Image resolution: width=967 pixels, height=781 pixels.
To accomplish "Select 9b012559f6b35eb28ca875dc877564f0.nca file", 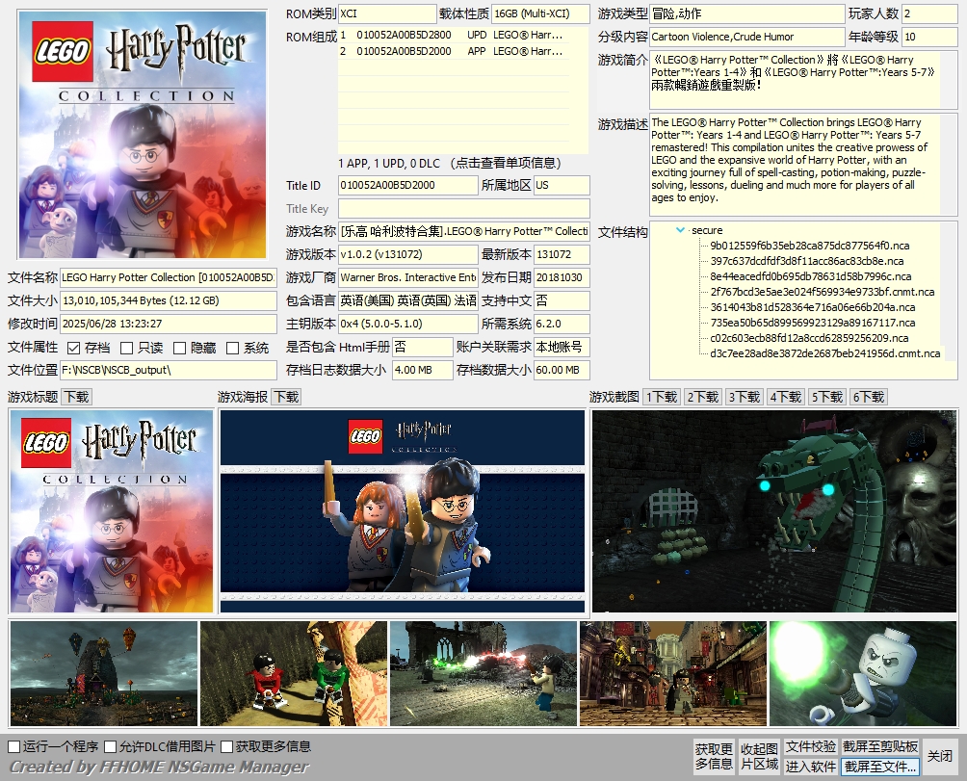I will [810, 246].
